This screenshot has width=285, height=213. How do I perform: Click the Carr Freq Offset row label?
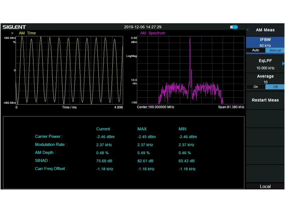click(51, 169)
